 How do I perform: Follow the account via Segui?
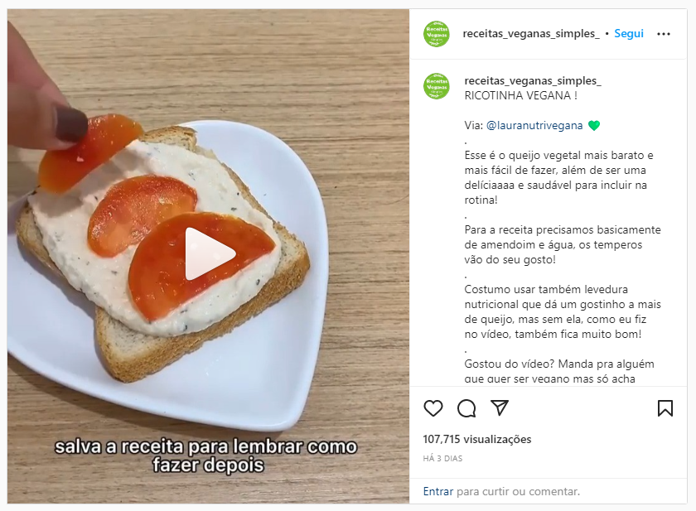[629, 34]
